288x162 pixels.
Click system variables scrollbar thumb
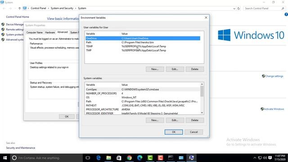[202, 91]
